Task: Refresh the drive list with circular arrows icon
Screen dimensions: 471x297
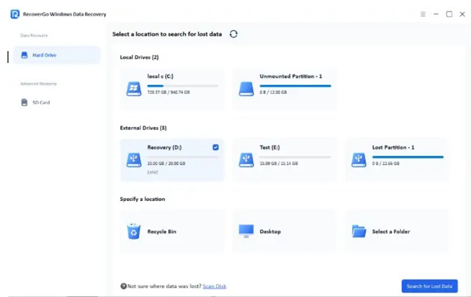Action: [x=233, y=34]
